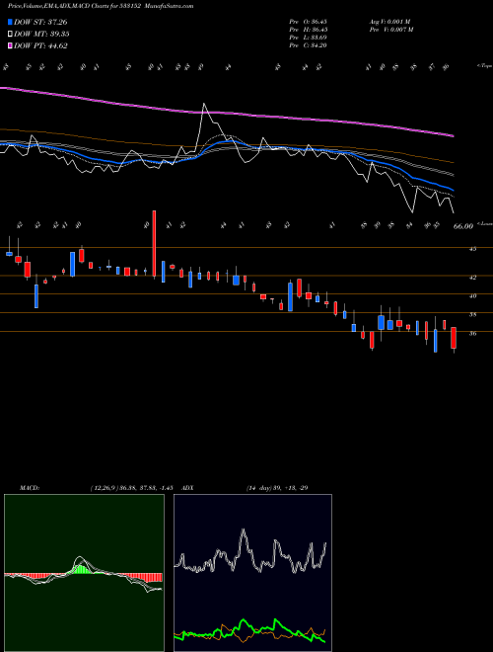Screen dimensions: 493x652
Task: Click the 'MACD:' panel label
Action: tap(30, 488)
